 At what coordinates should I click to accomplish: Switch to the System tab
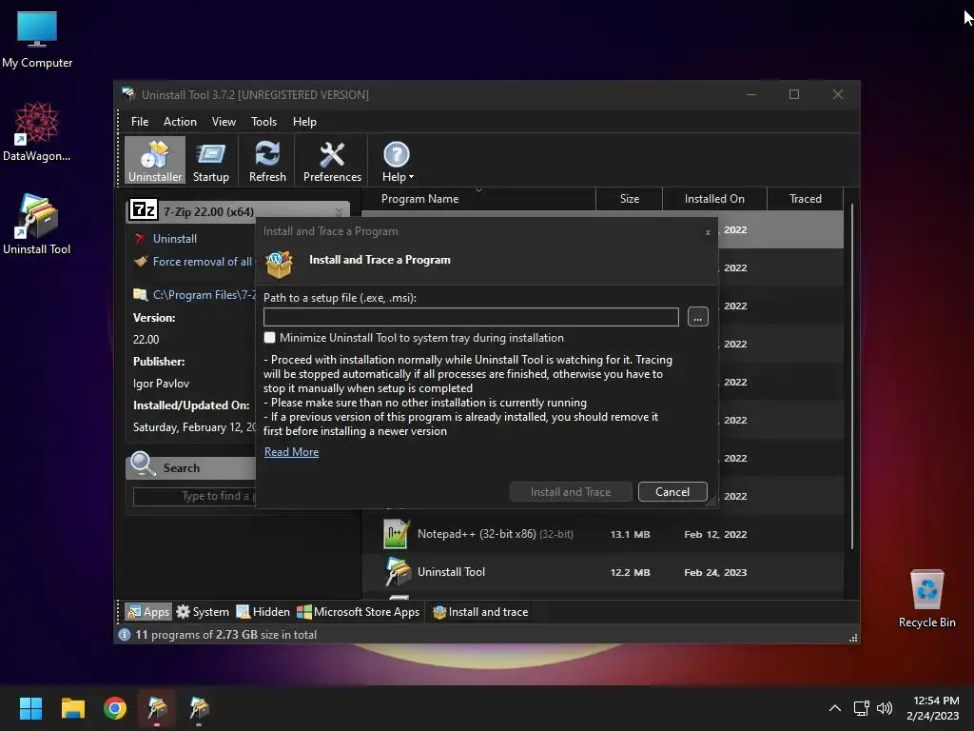point(203,612)
